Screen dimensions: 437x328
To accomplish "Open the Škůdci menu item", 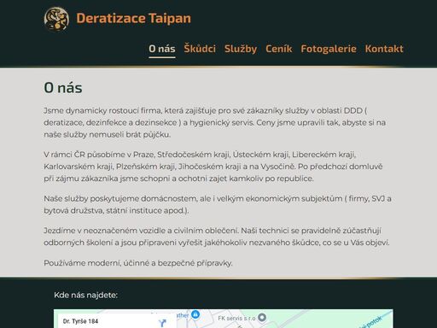I will 200,49.
